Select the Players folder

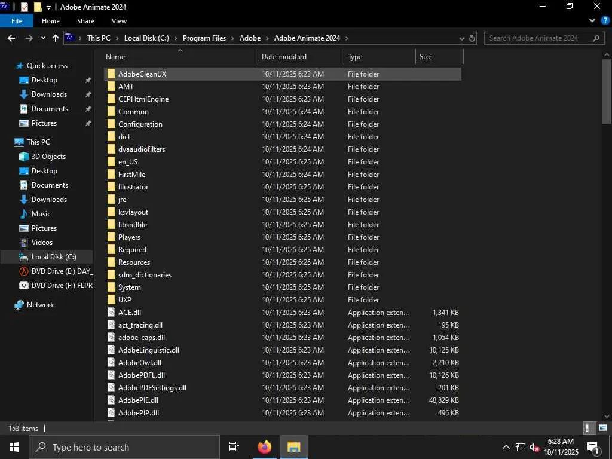[129, 237]
